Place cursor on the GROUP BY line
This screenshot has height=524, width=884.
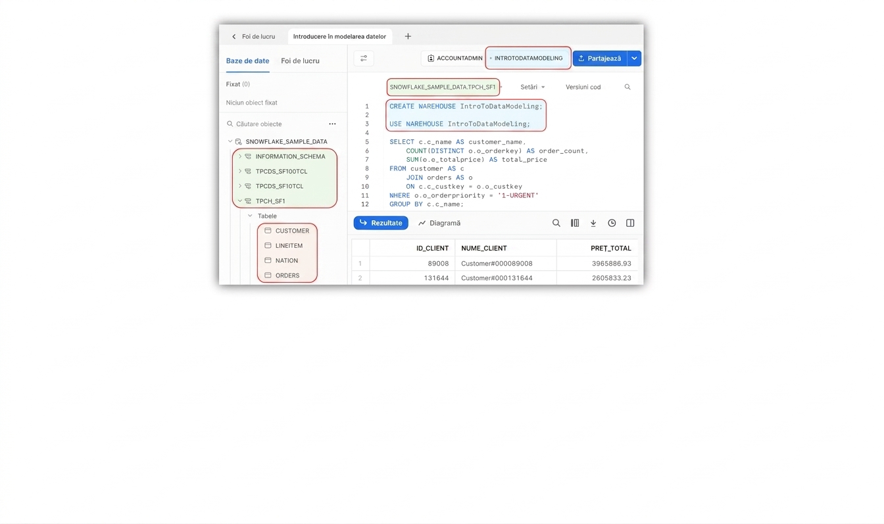click(426, 204)
